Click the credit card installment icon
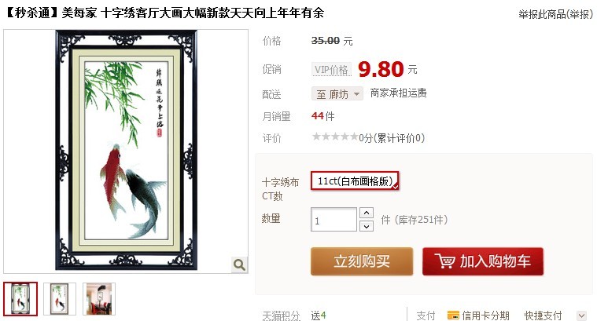This screenshot has width=597, height=321. (x=453, y=316)
